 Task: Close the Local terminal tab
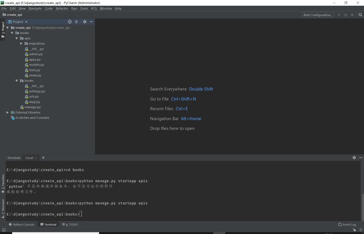(35, 158)
